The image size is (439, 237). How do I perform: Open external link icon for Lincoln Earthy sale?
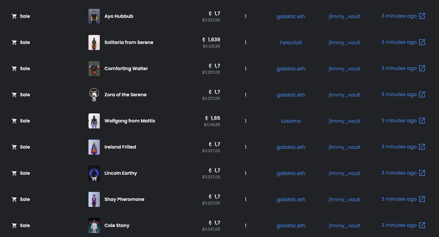(422, 173)
